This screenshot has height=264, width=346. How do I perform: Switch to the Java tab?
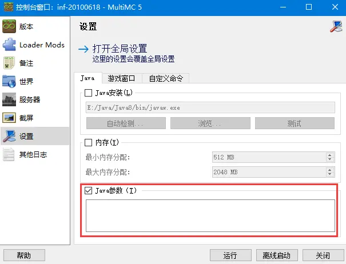point(88,78)
